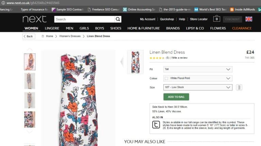This screenshot has width=261, height=146.
Task: Open Online Accounting bookmark
Action: coord(139,9)
